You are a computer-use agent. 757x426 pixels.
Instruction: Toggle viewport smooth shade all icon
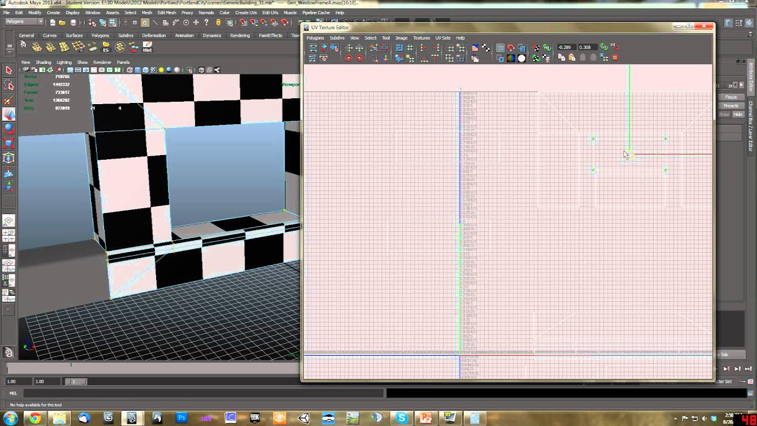138,70
